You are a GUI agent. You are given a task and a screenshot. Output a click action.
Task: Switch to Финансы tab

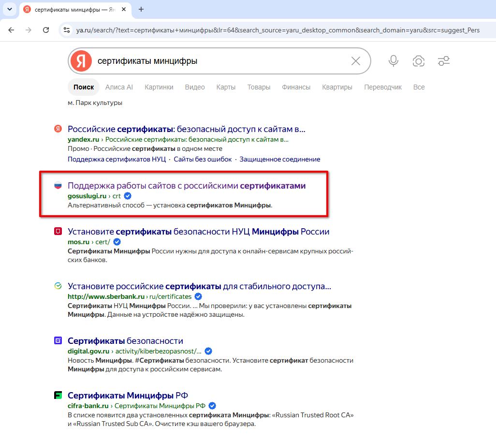pos(296,87)
